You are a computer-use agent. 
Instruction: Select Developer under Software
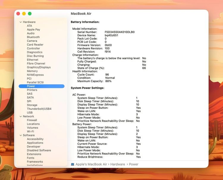pyautogui.click(x=34, y=147)
